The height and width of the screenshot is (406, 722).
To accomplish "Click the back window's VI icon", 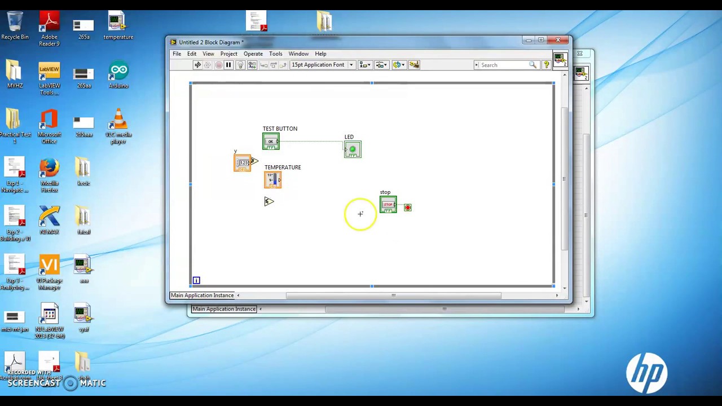I will click(581, 73).
